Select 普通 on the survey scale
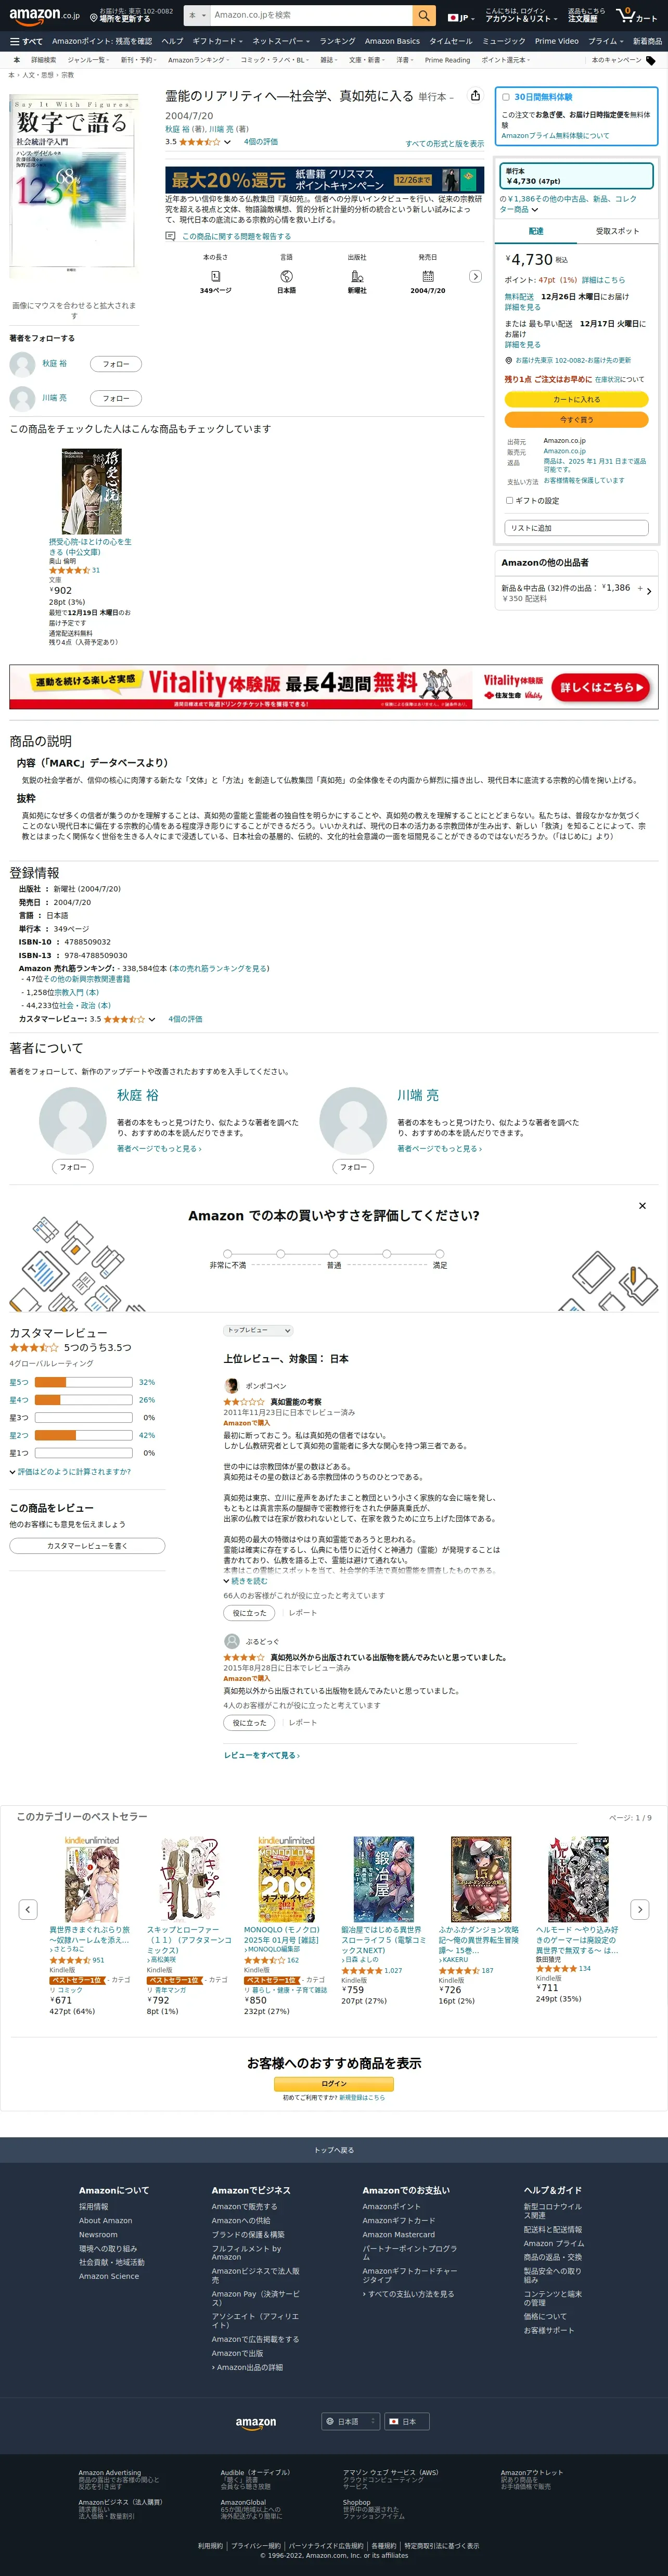This screenshot has width=668, height=2576. 334,1253
